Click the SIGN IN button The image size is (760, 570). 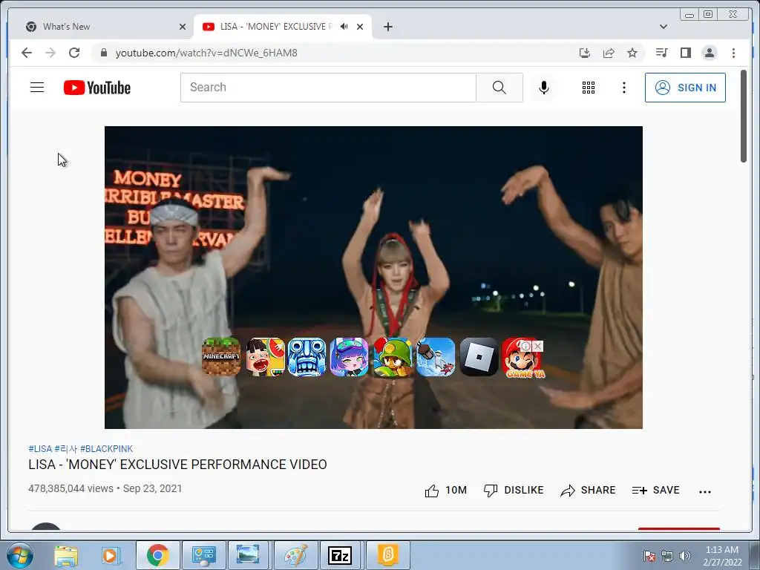pyautogui.click(x=685, y=88)
